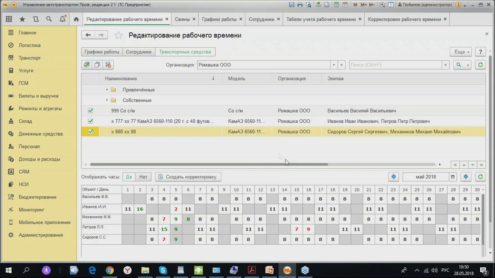Check all vehicles with the select-all icon
The height and width of the screenshot is (278, 495).
(x=87, y=65)
